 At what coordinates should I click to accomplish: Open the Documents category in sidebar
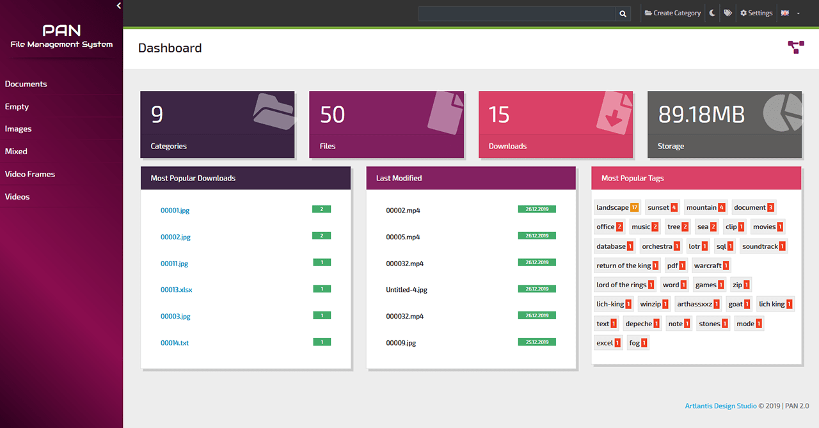(x=26, y=84)
